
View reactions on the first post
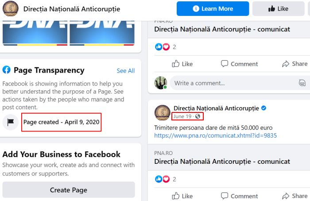[166, 47]
